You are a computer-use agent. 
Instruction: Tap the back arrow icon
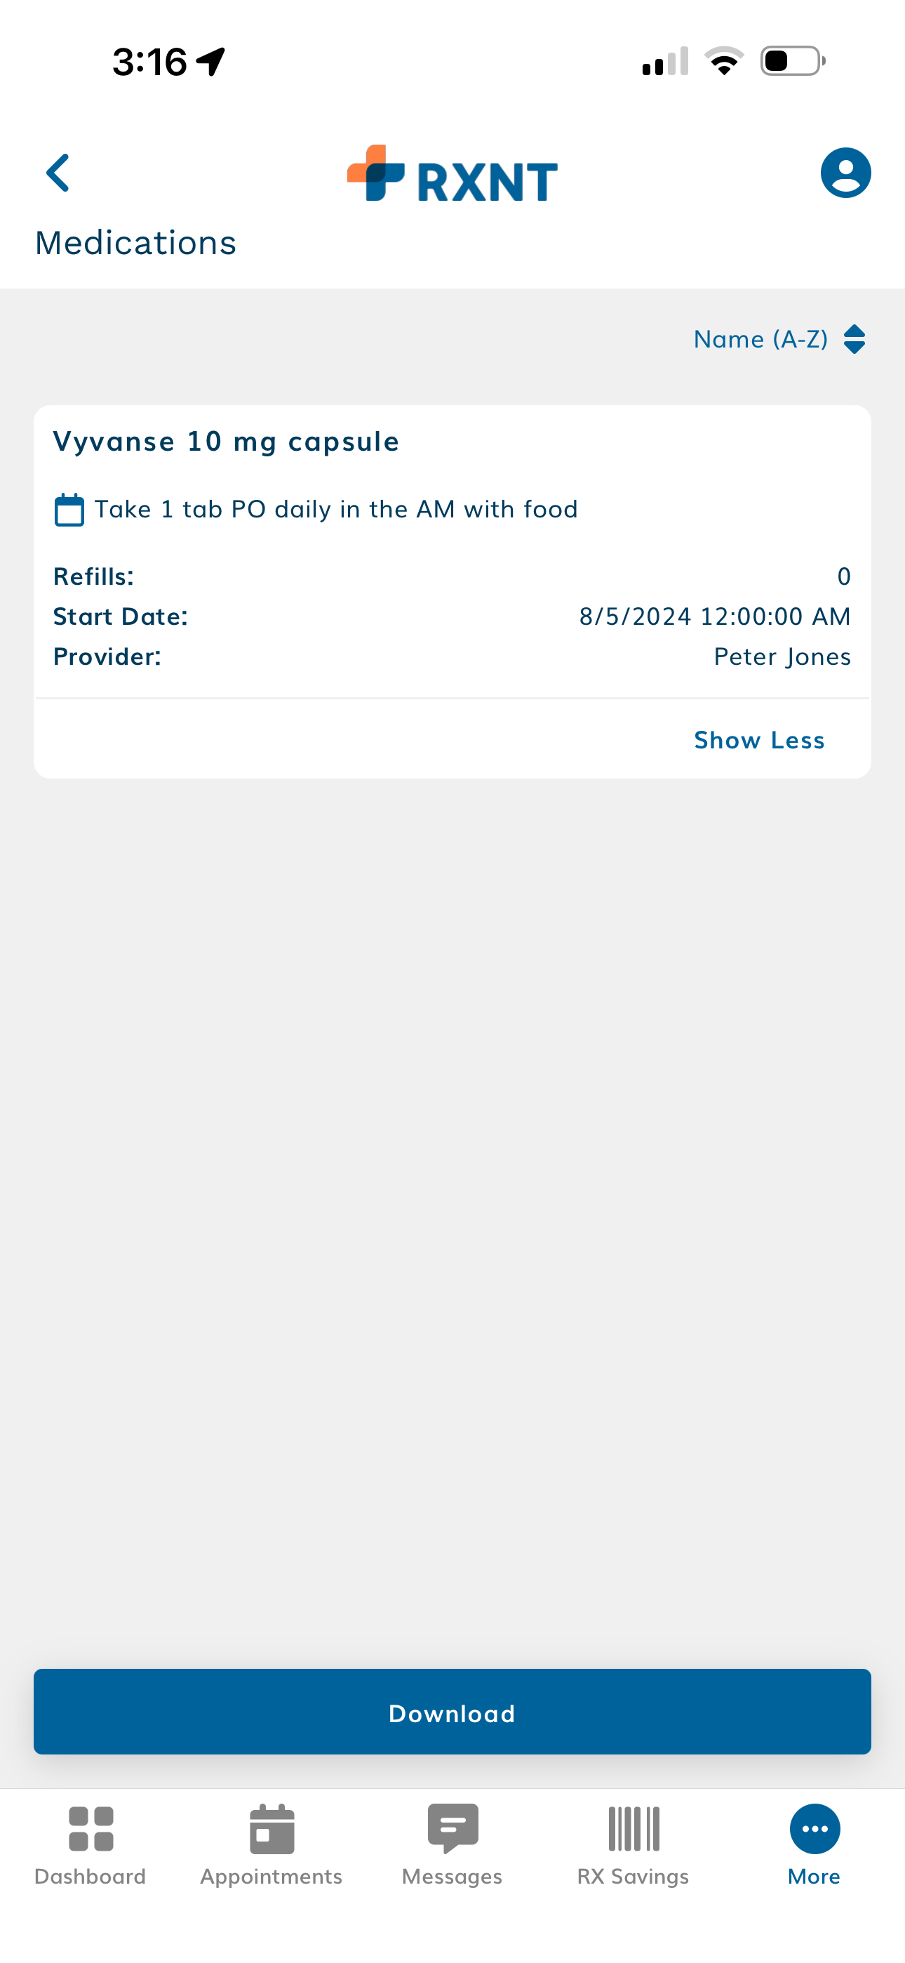(x=58, y=173)
